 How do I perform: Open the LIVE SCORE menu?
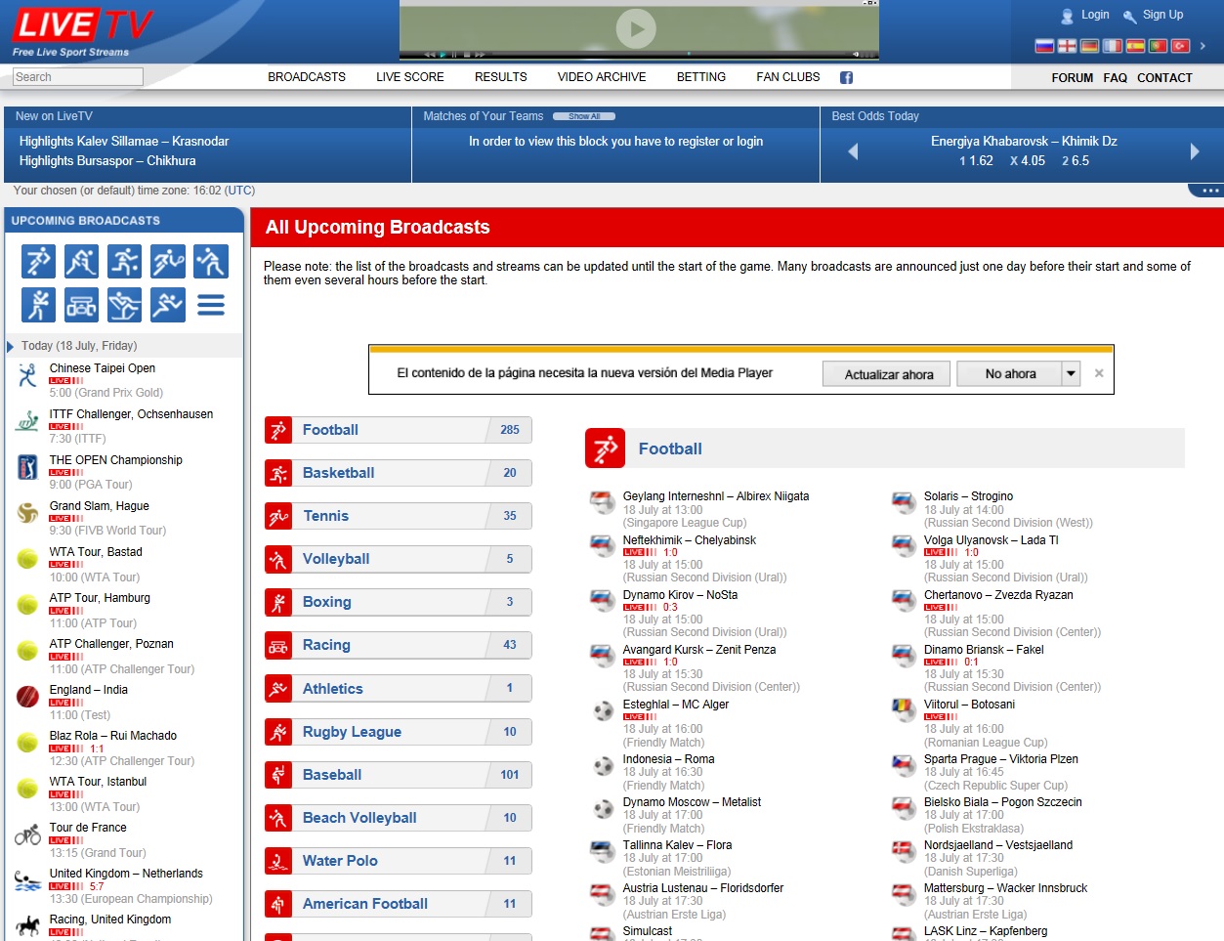click(x=410, y=77)
